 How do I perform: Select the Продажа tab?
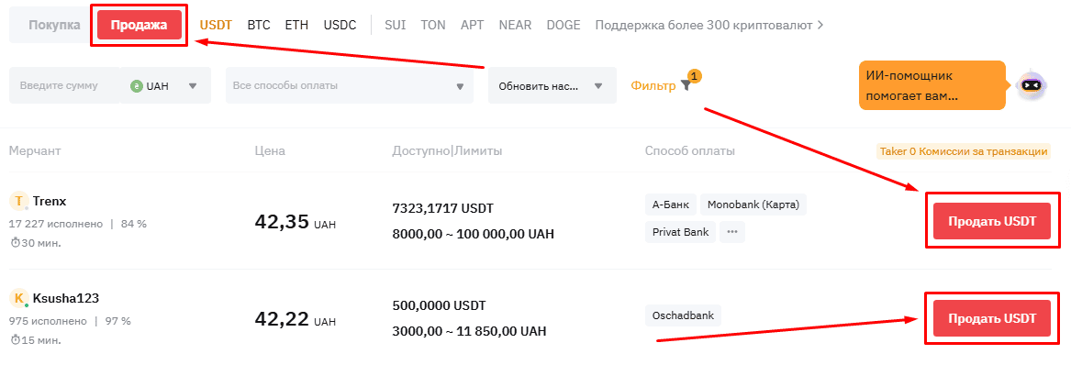point(139,26)
